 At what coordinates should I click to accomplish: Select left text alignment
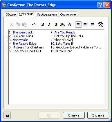pyautogui.click(x=78, y=25)
